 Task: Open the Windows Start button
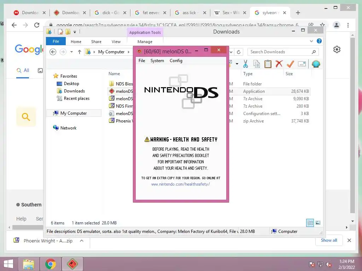pos(8,264)
